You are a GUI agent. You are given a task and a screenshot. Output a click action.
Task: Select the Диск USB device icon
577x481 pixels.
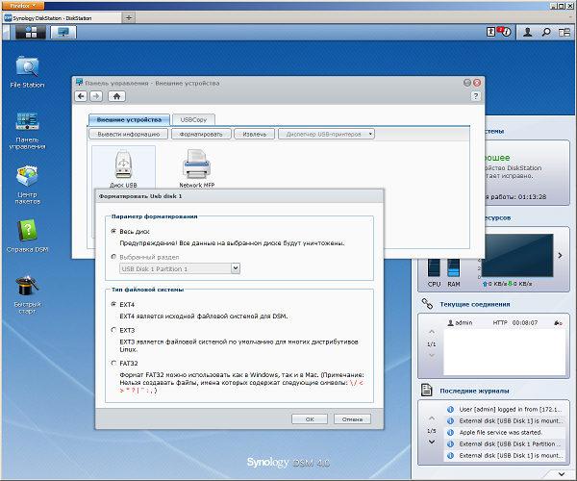pos(123,167)
